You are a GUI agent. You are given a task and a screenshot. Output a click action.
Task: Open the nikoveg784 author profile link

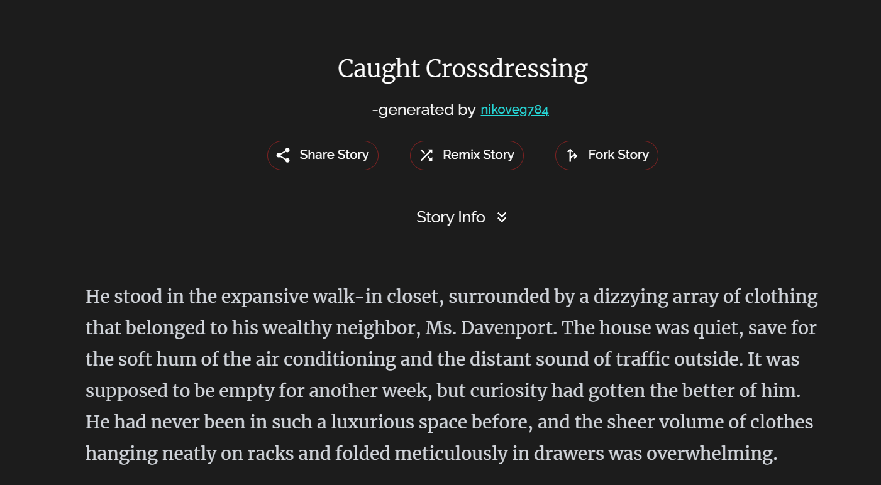tap(515, 110)
